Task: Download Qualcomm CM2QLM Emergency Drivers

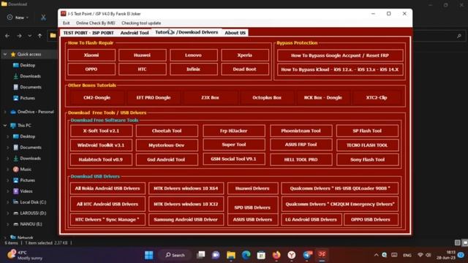Action: click(340, 204)
